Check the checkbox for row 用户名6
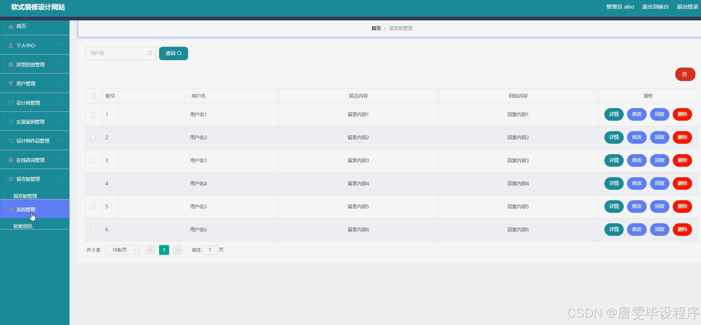The height and width of the screenshot is (325, 701). tap(93, 230)
